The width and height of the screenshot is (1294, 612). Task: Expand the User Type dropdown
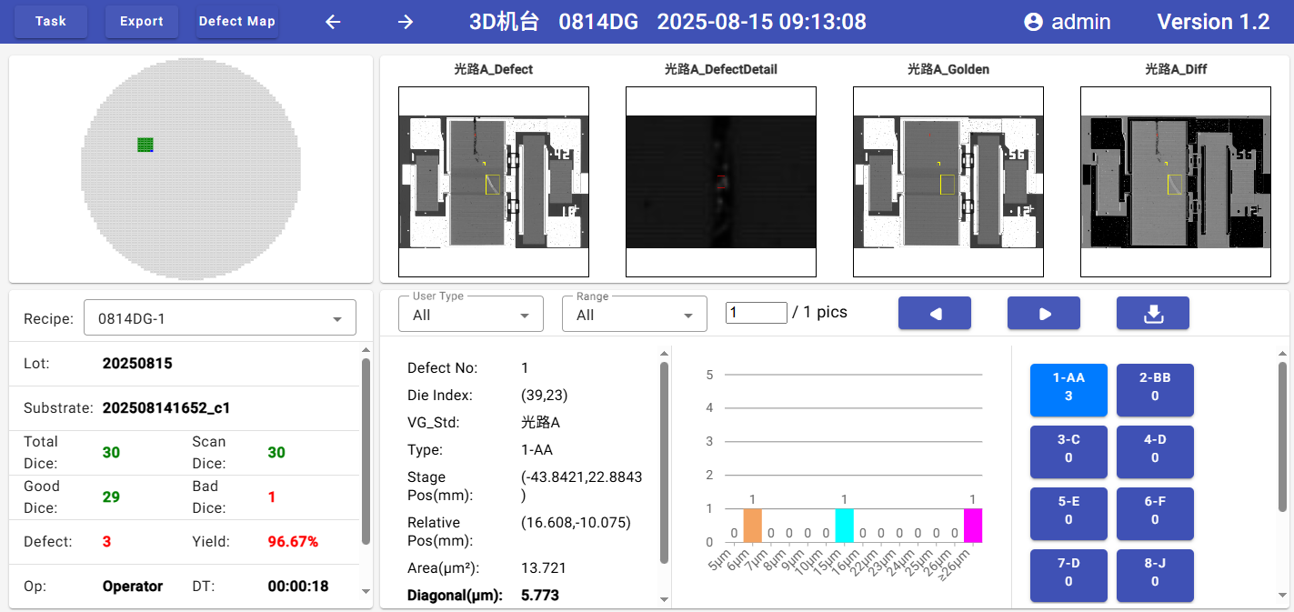(470, 315)
